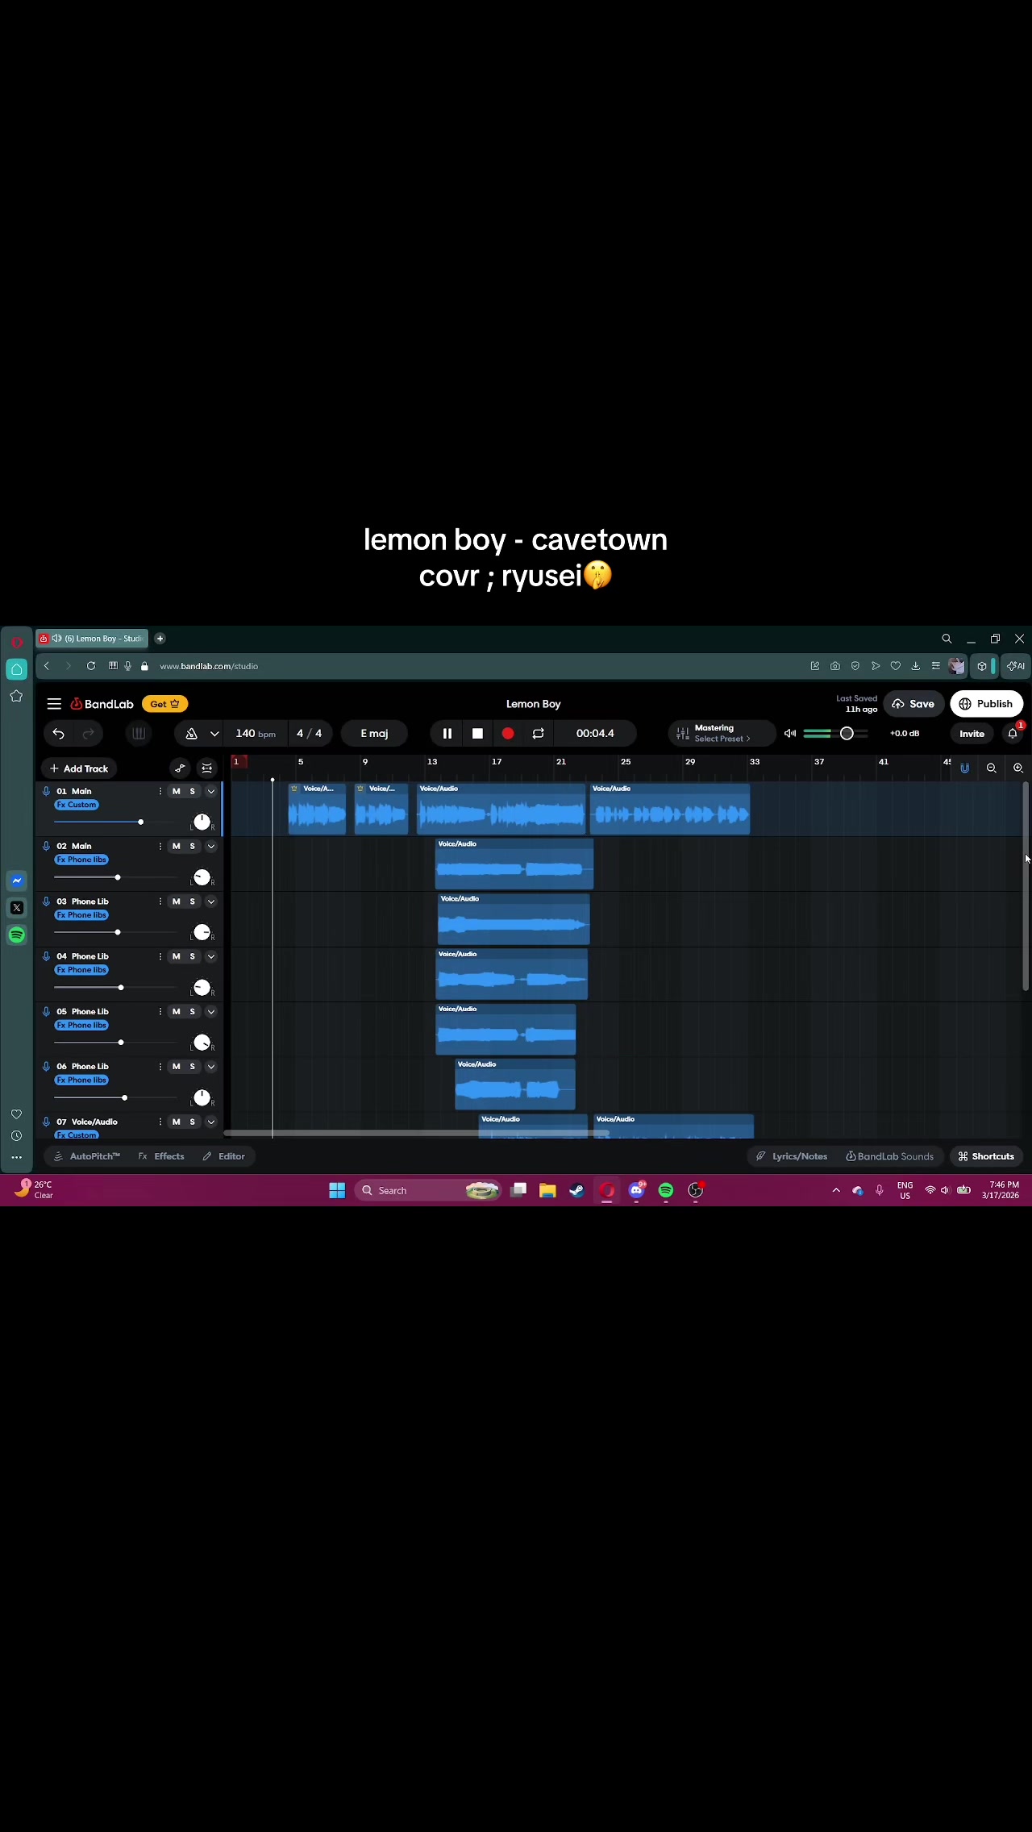This screenshot has width=1032, height=1832.
Task: Click the Fx Custom badge on track 01
Action: [77, 805]
